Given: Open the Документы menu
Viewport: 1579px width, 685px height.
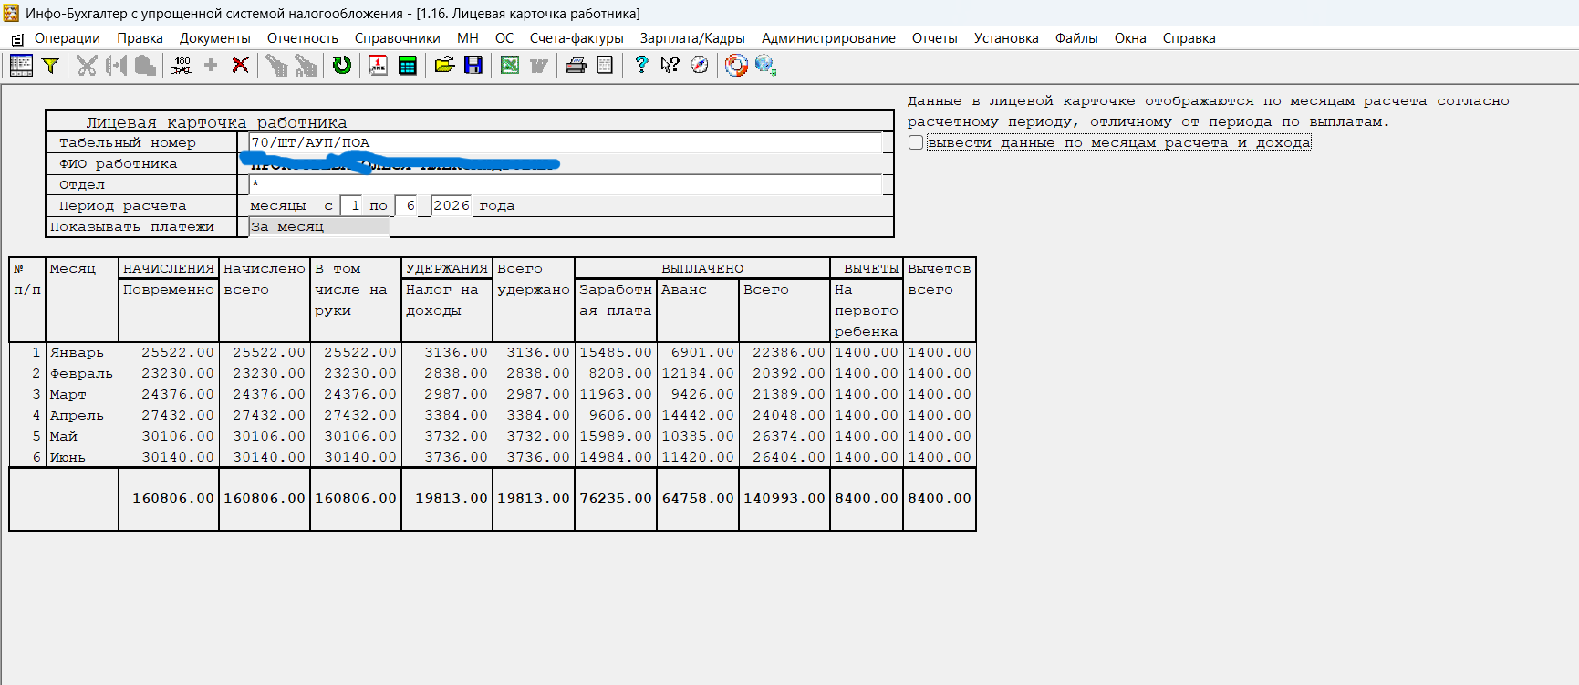Looking at the screenshot, I should point(215,38).
